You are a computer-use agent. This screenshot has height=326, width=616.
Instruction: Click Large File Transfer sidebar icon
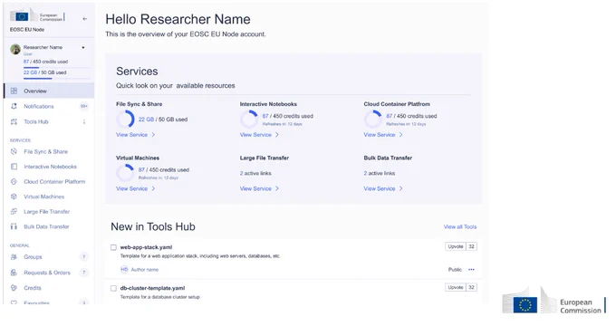pyautogui.click(x=14, y=211)
